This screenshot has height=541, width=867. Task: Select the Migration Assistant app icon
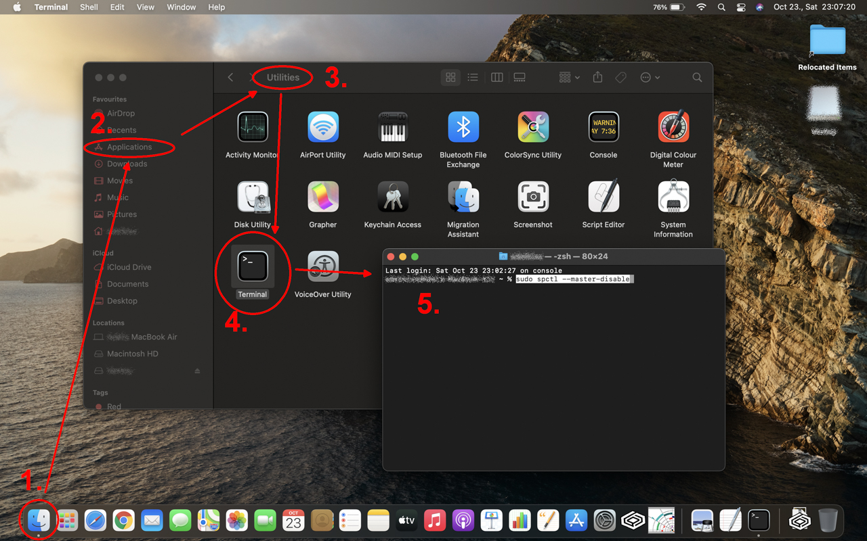point(463,197)
